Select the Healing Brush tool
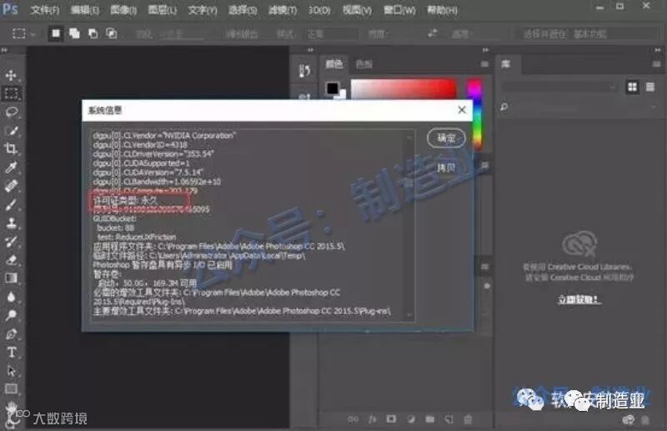This screenshot has height=431, width=667. [x=11, y=186]
